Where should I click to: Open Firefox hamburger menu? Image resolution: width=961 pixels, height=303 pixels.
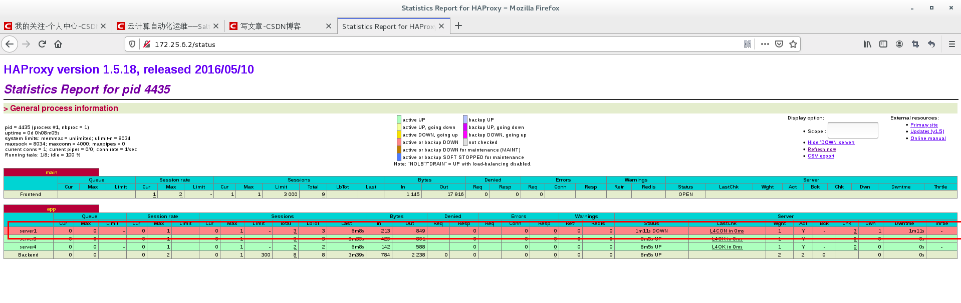[x=952, y=44]
